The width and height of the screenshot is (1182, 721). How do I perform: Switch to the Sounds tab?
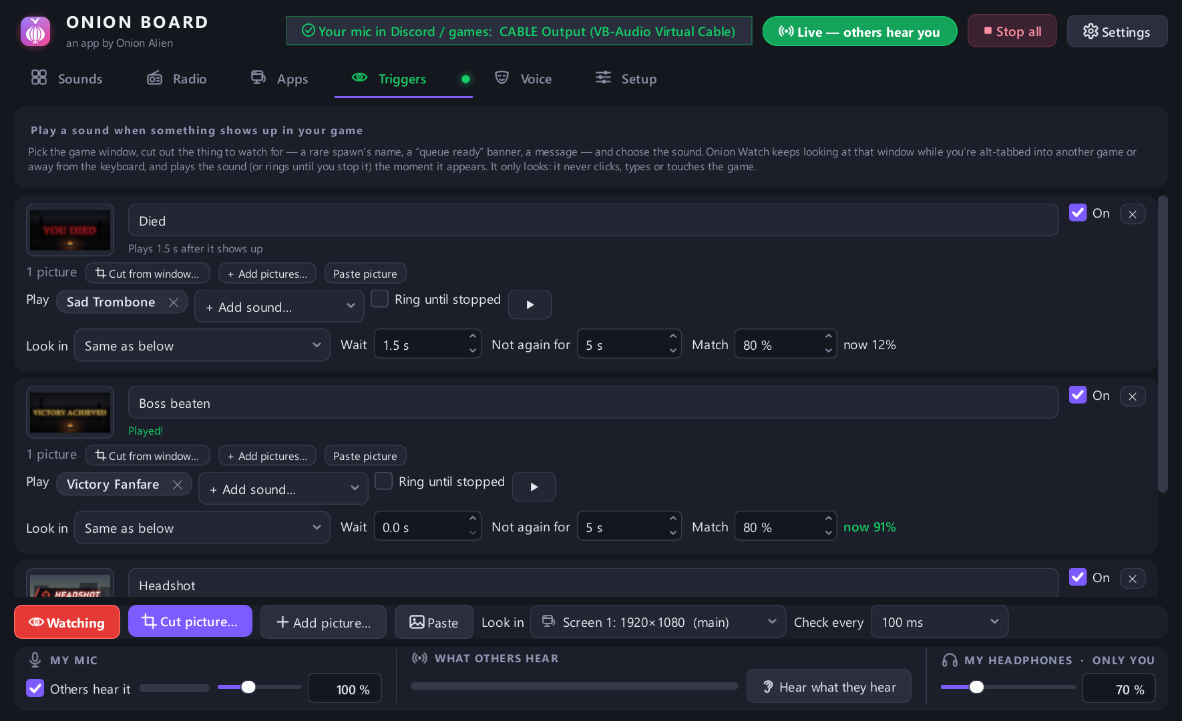[x=67, y=79]
